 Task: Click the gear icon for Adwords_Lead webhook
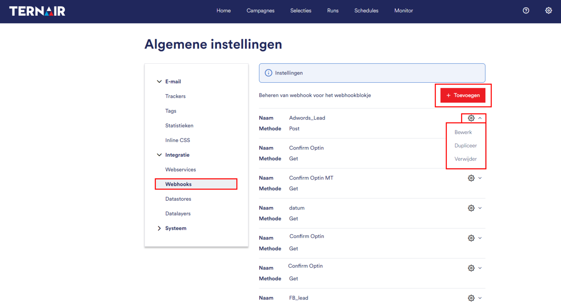coord(471,118)
